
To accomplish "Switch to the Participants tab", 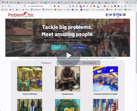I will pos(89,63).
